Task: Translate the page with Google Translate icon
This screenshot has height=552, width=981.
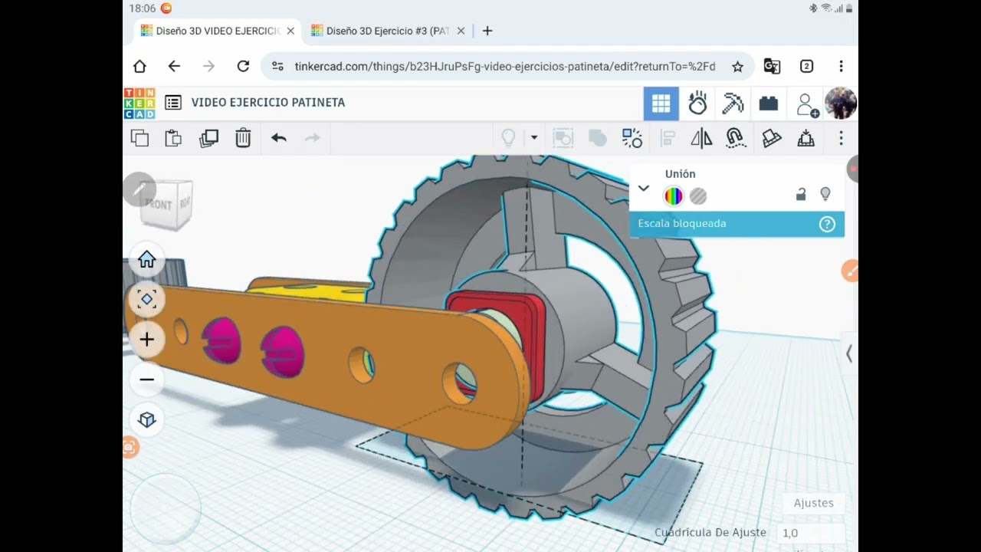Action: pos(772,67)
